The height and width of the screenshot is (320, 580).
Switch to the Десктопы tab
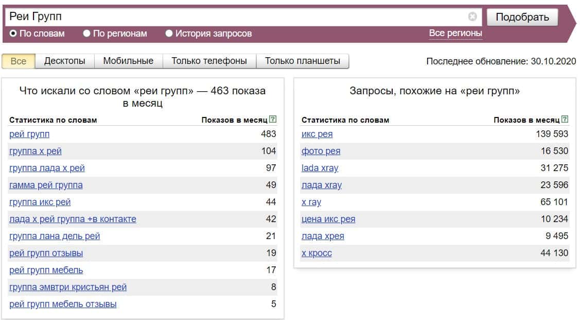[x=64, y=61]
